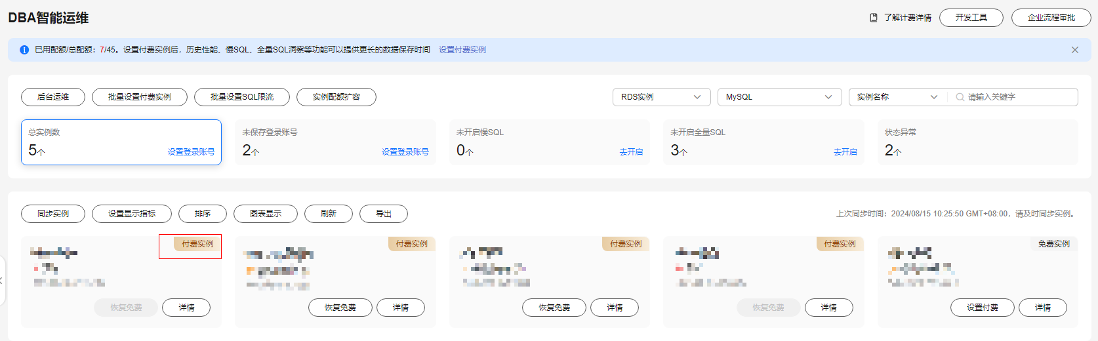The width and height of the screenshot is (1098, 341).
Task: Click the 付费实例 tag on second card
Action: [x=411, y=244]
